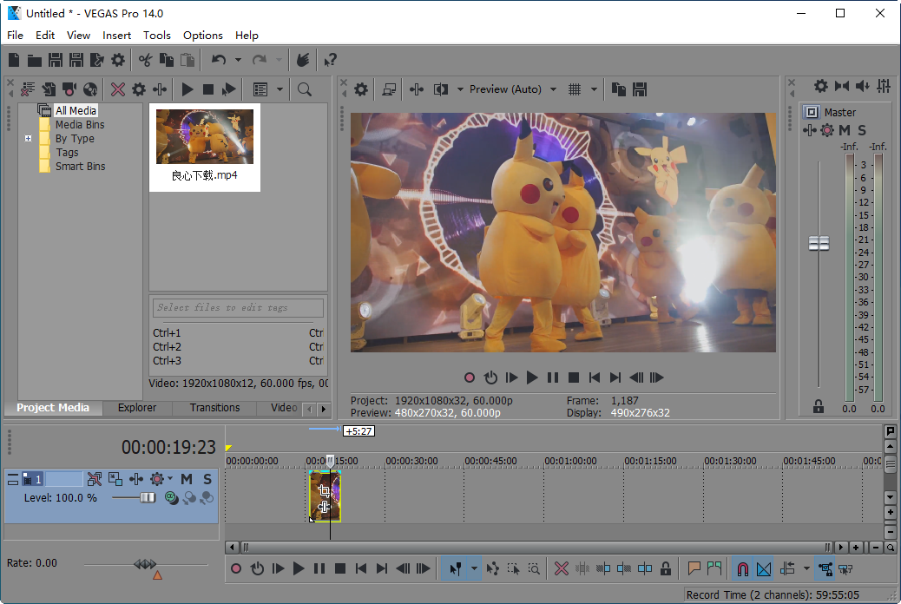This screenshot has height=604, width=901.
Task: Play the video in preview panel
Action: click(x=532, y=377)
